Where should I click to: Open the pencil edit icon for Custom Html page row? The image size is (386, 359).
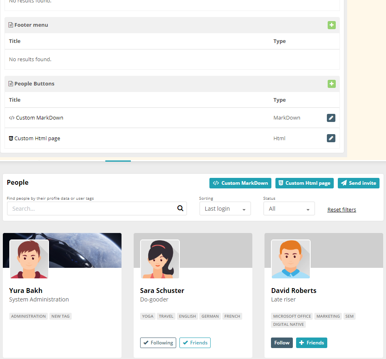tap(331, 138)
